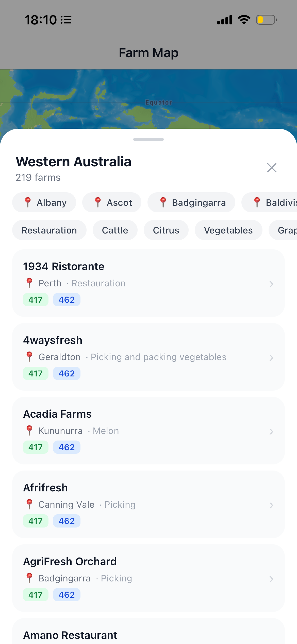Open 4waysfresh details chevron

pos(271,358)
